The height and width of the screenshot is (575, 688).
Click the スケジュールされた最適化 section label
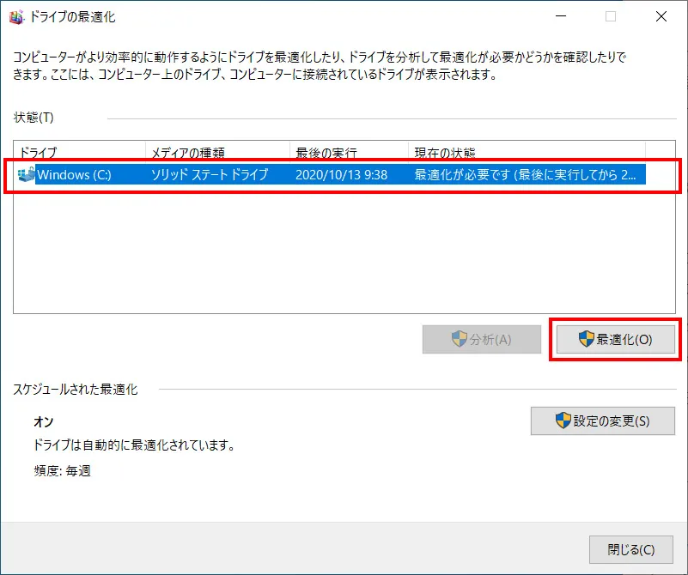(75, 389)
